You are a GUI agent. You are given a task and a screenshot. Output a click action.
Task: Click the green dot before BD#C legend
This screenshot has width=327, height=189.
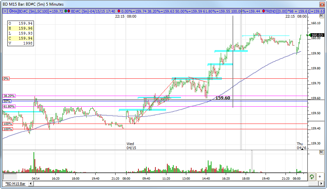pos(66,11)
